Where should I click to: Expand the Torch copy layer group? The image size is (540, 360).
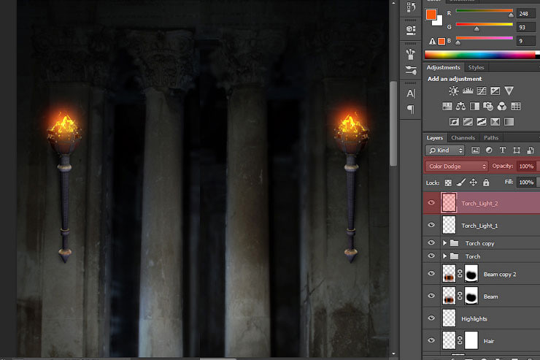(444, 243)
